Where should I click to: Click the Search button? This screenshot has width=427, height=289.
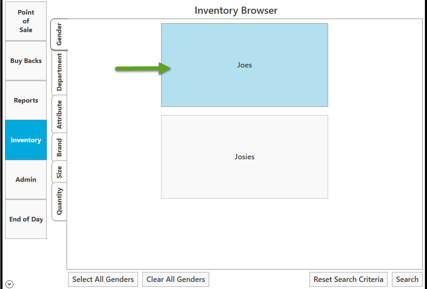pyautogui.click(x=407, y=279)
